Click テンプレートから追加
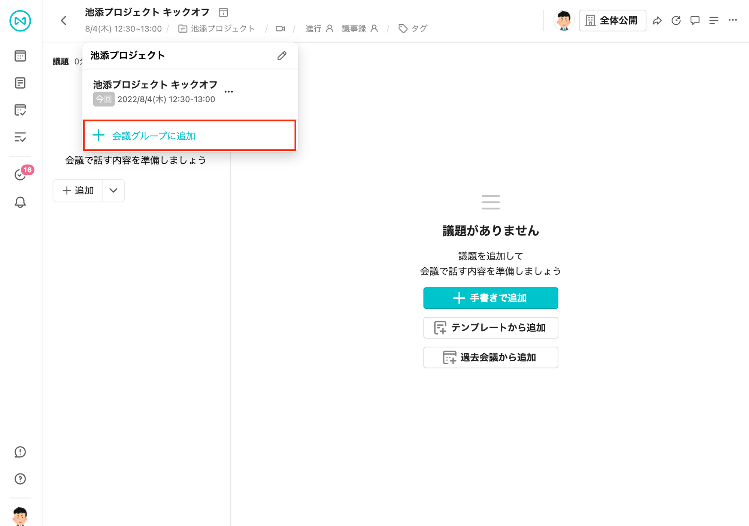The width and height of the screenshot is (749, 526). (491, 328)
